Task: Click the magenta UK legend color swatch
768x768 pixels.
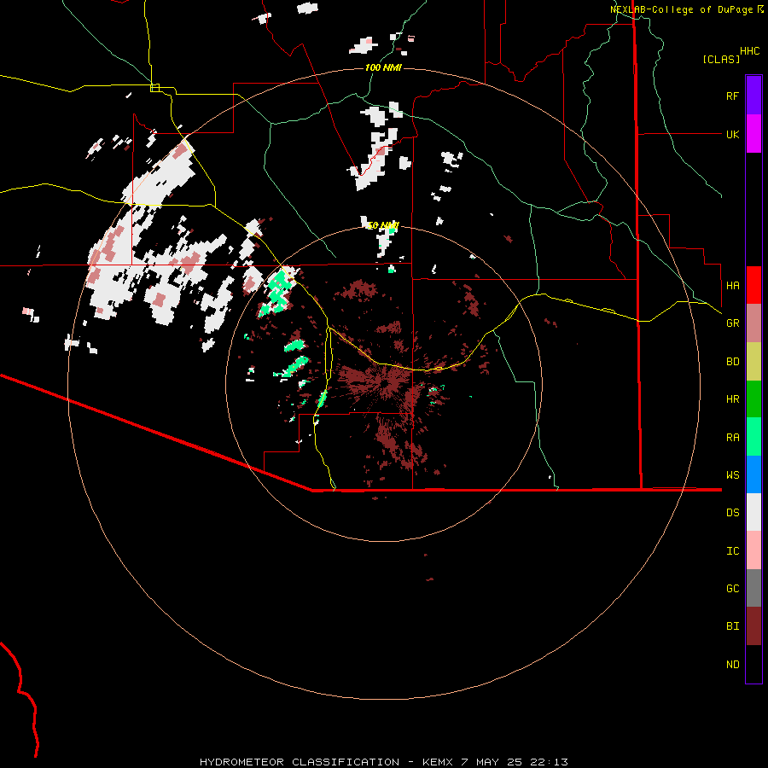Action: (x=753, y=134)
